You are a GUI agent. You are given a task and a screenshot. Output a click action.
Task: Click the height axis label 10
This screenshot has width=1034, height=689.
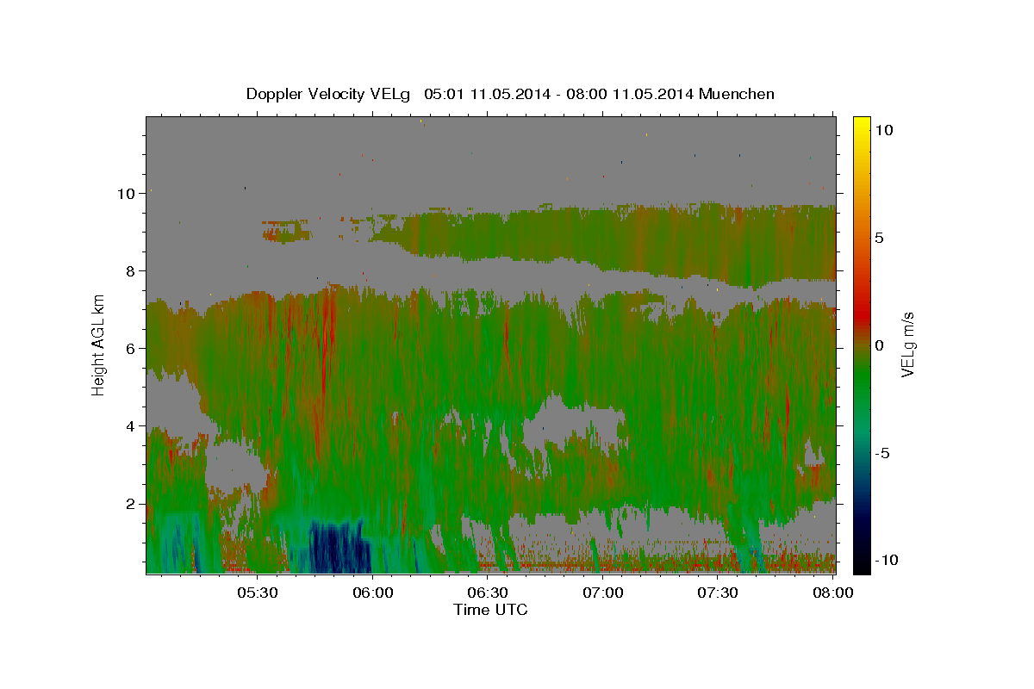[128, 193]
